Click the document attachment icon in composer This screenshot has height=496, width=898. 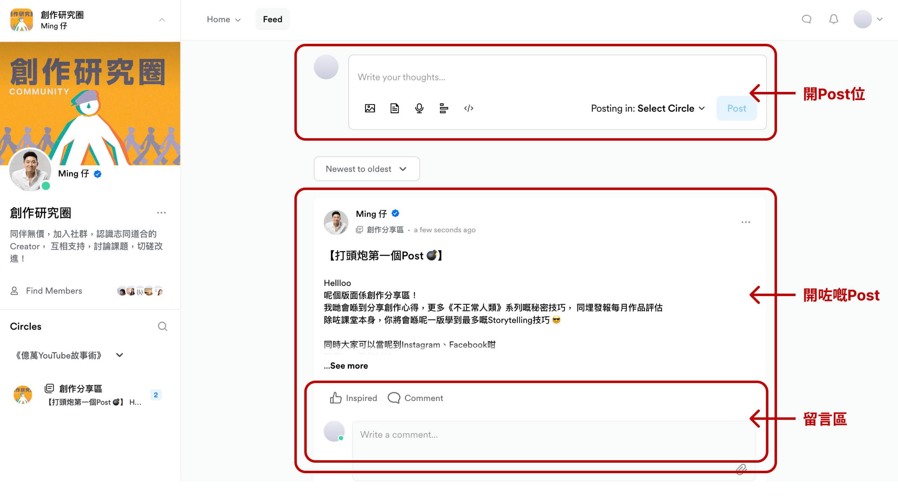(395, 108)
